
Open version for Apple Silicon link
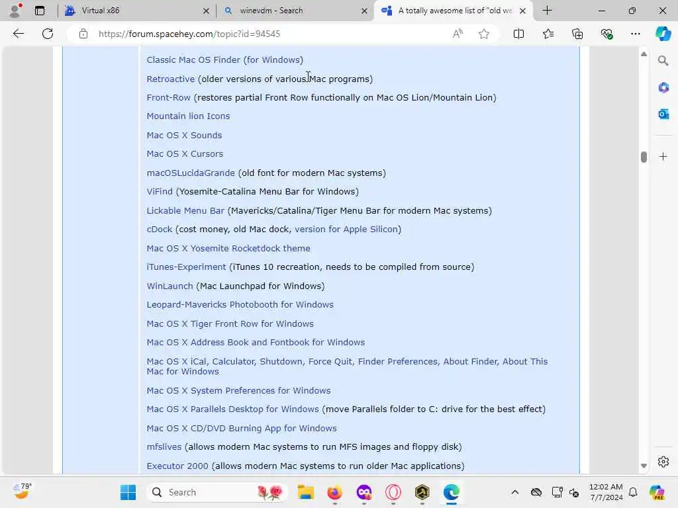[346, 229]
